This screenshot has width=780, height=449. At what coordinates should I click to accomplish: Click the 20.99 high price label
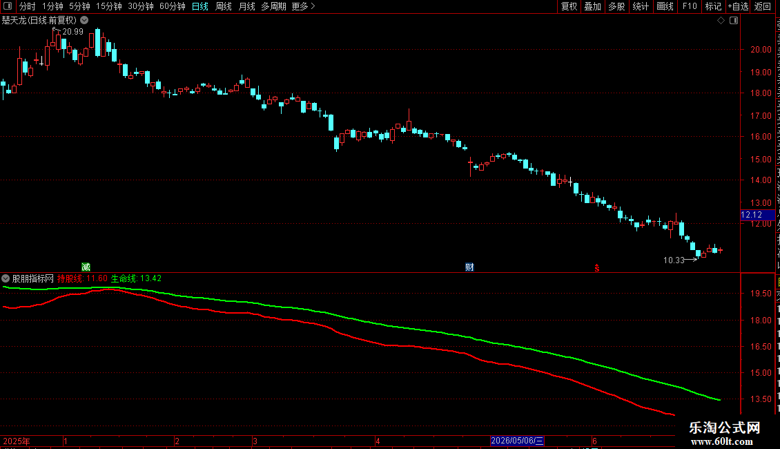click(x=72, y=32)
